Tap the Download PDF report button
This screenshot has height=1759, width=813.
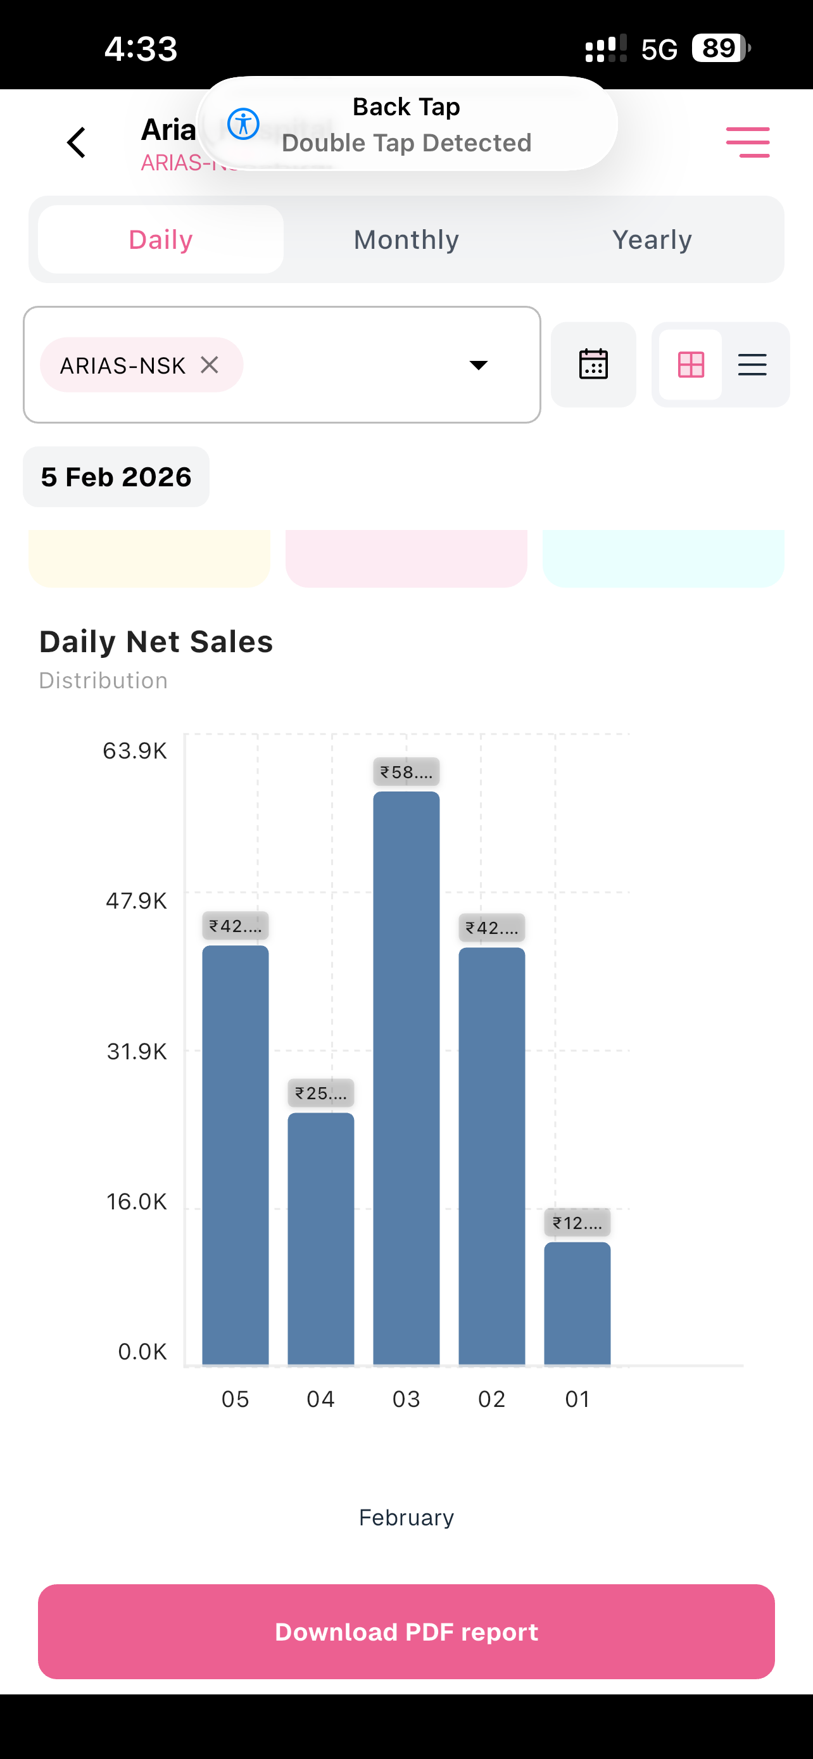(x=406, y=1631)
